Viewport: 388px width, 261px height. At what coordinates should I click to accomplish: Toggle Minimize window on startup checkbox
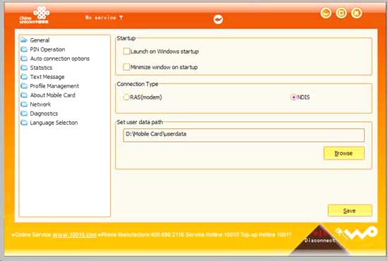(126, 67)
